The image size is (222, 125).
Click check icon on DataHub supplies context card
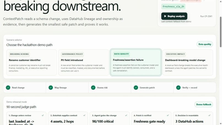click(x=84, y=115)
